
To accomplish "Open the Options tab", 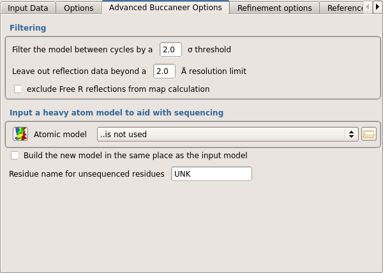I will point(79,8).
